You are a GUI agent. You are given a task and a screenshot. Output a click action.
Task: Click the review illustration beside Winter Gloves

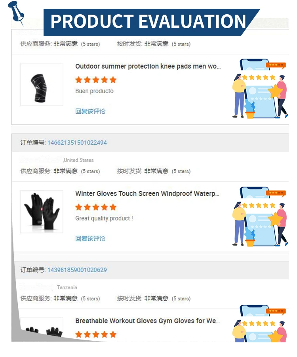point(260,216)
